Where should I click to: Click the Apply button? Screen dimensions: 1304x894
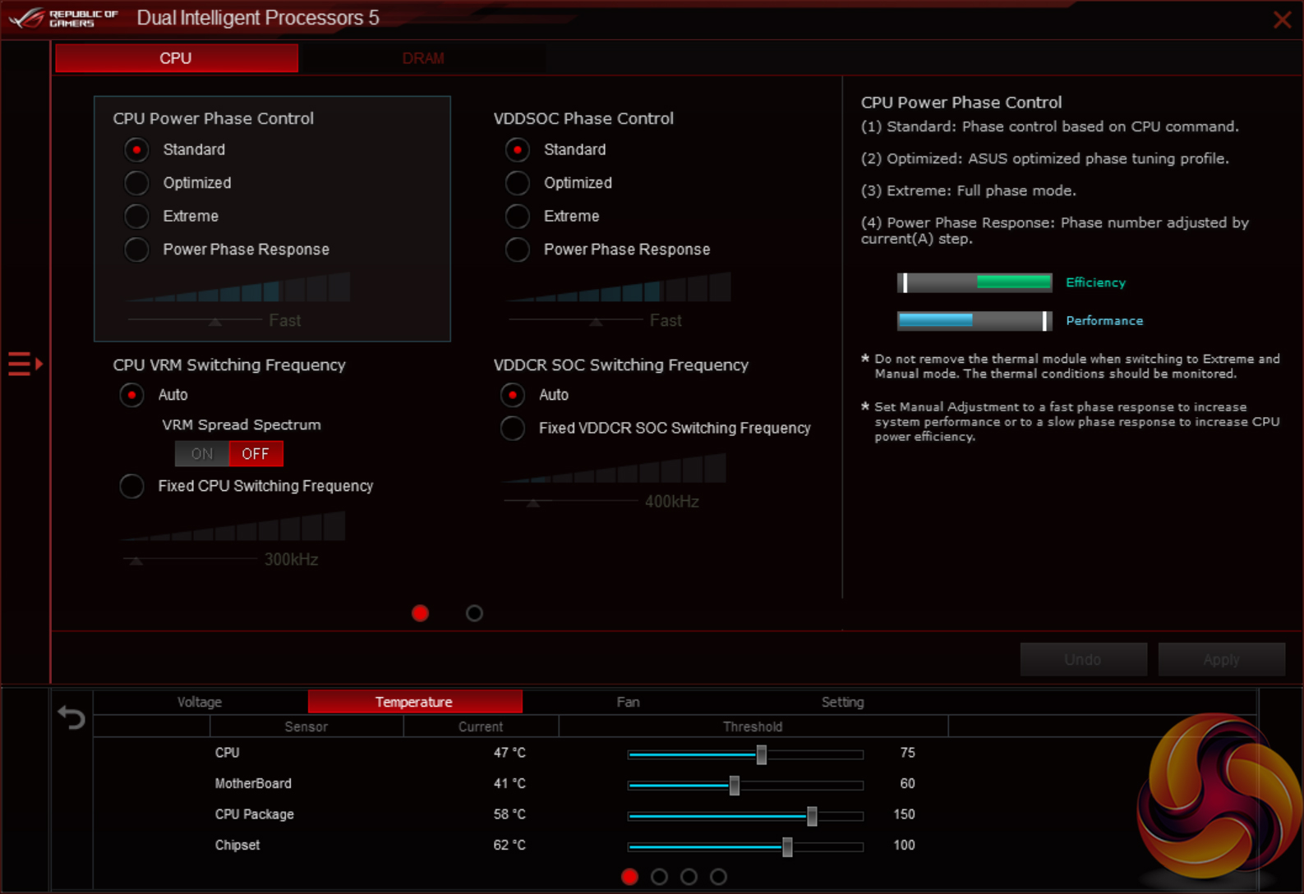1221,659
